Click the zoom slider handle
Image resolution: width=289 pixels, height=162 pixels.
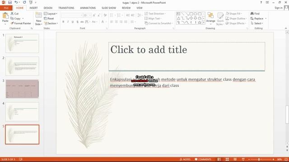point(259,159)
